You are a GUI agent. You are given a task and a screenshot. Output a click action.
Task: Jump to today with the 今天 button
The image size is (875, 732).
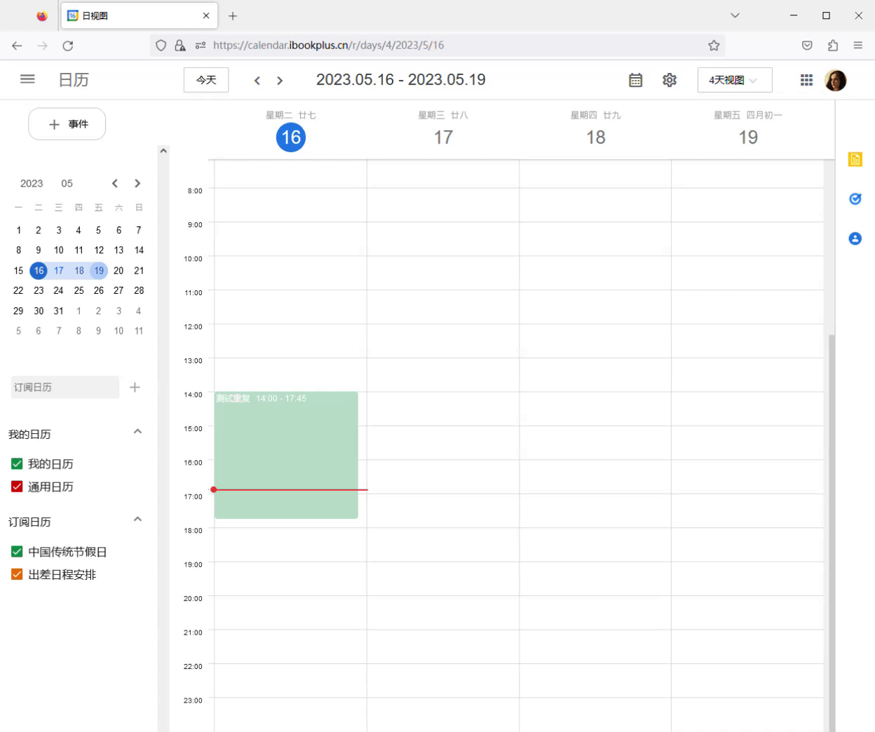pos(205,79)
